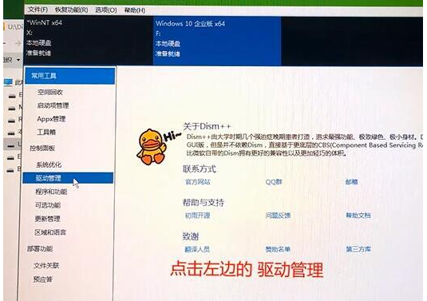Open the 初雨开源 link
Viewport: 427px width, 301px height.
(198, 216)
